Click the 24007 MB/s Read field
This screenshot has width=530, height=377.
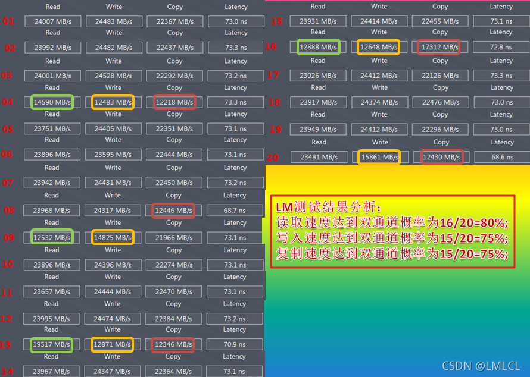(52, 21)
